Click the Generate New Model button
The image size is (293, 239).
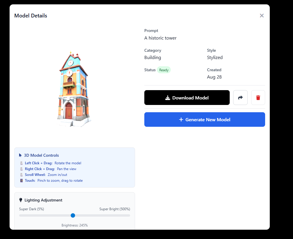pyautogui.click(x=204, y=119)
